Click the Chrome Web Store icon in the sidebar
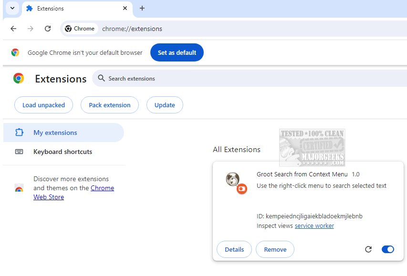Image resolution: width=407 pixels, height=276 pixels. [x=19, y=188]
